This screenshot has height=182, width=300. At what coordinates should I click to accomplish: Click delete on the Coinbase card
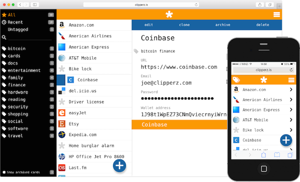[262, 24]
